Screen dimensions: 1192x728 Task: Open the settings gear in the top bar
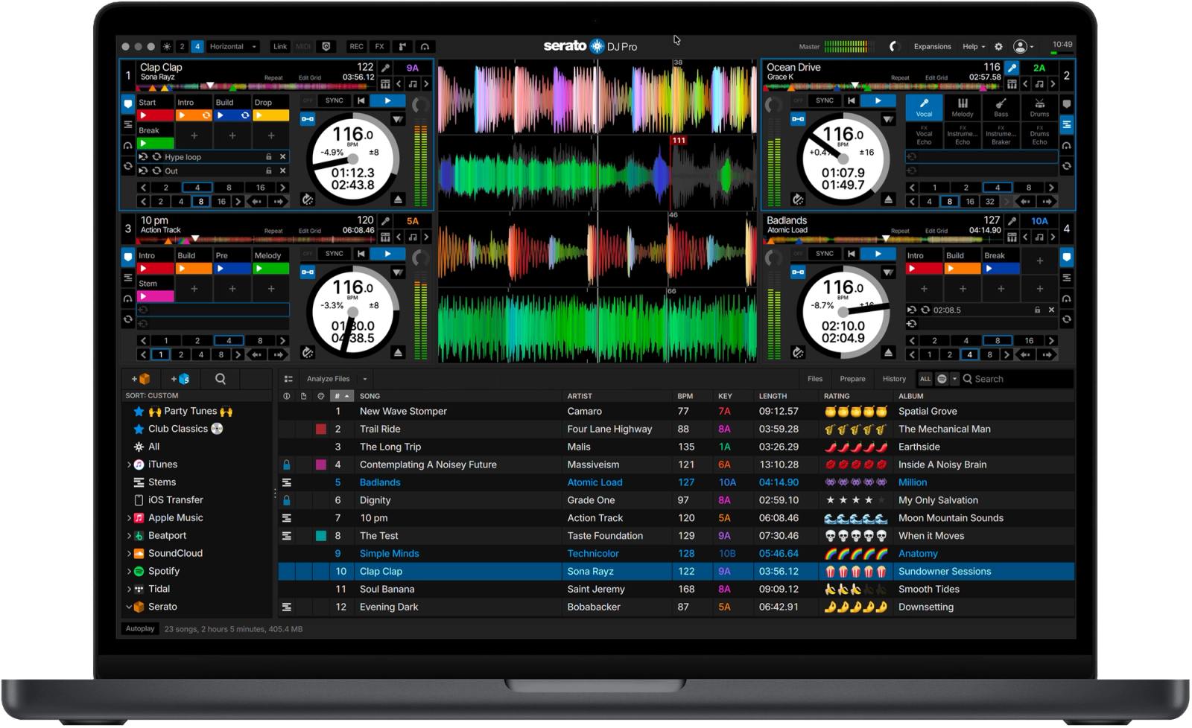[999, 47]
